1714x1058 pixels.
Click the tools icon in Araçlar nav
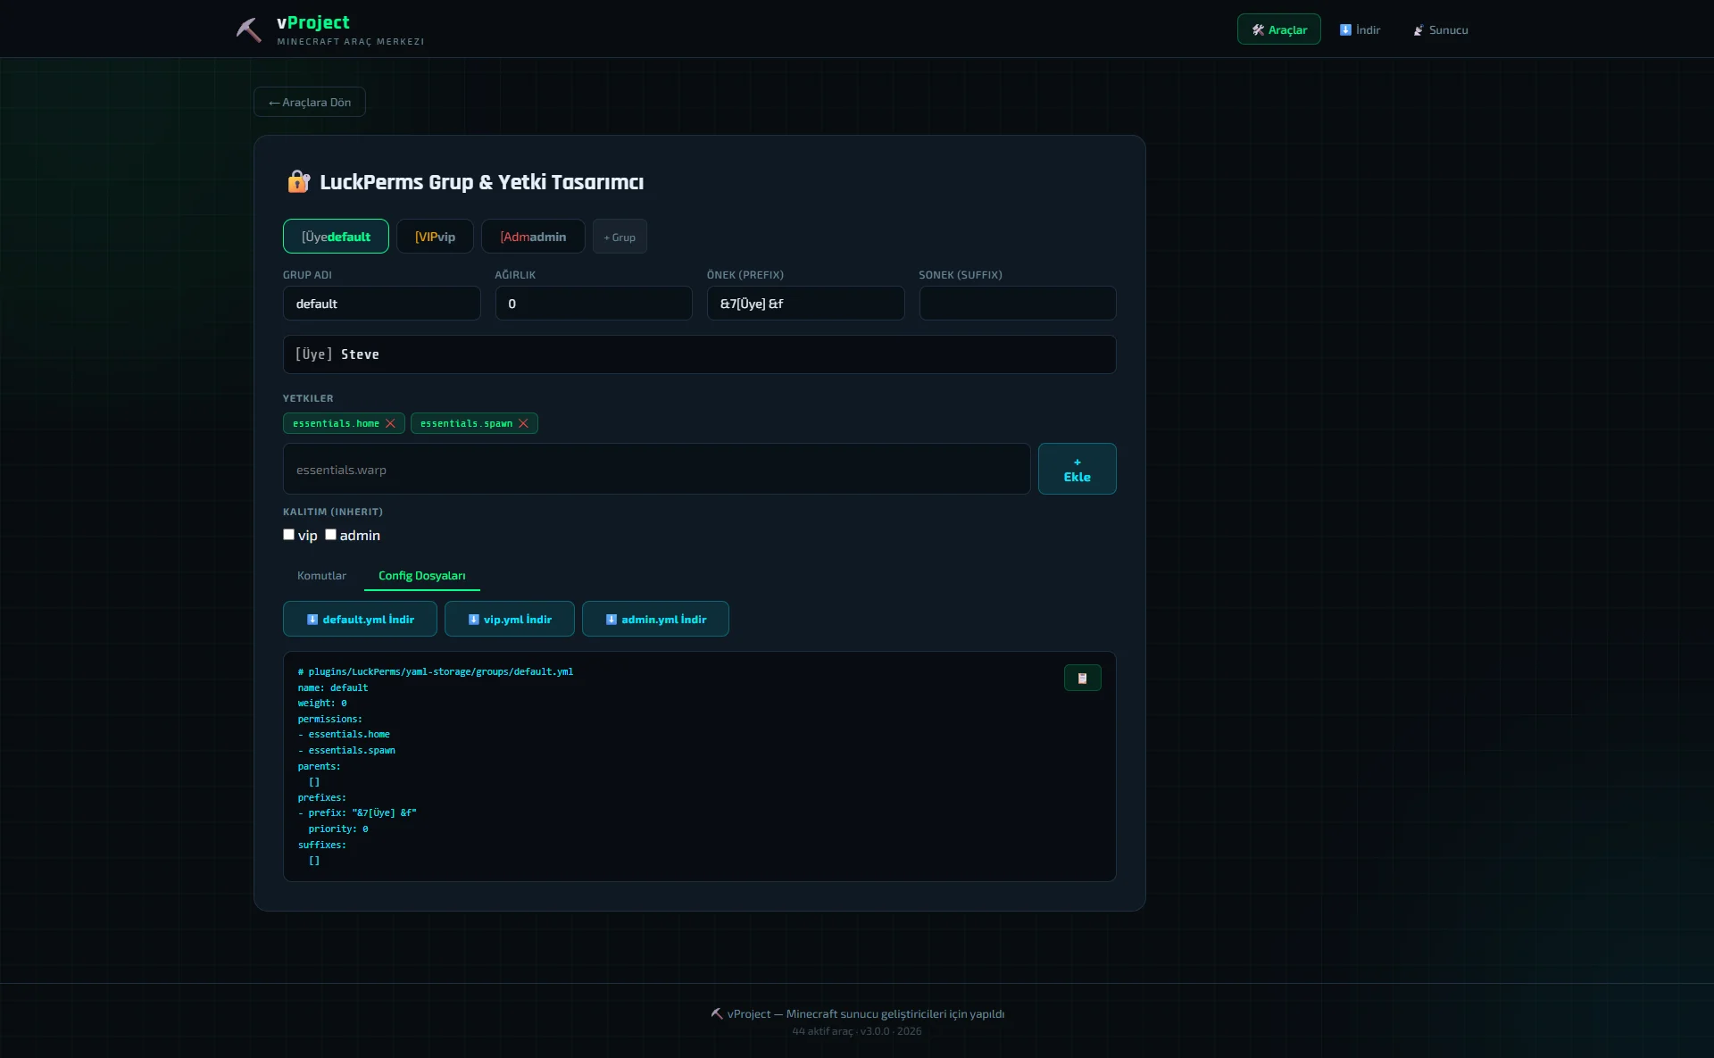click(1258, 30)
